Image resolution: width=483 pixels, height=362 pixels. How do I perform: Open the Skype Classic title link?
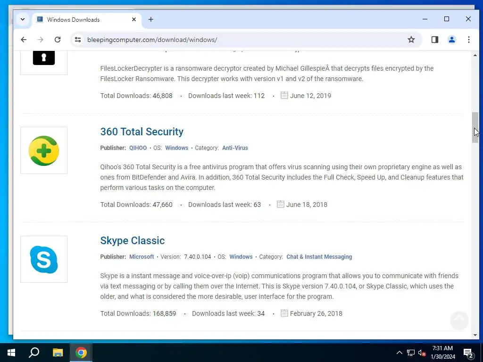pyautogui.click(x=133, y=240)
